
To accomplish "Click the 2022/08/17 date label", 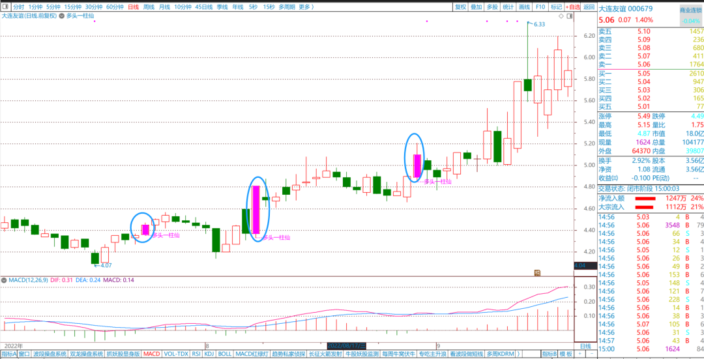I will pos(347,346).
